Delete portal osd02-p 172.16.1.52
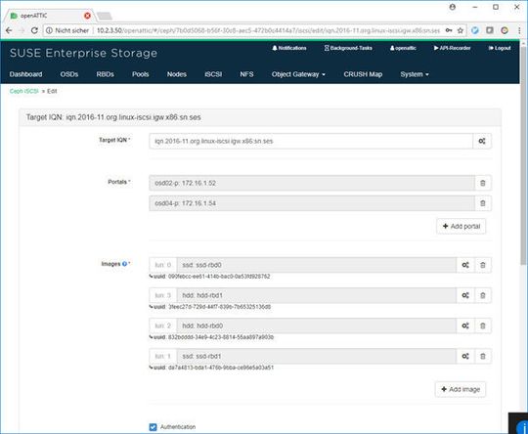 (483, 183)
